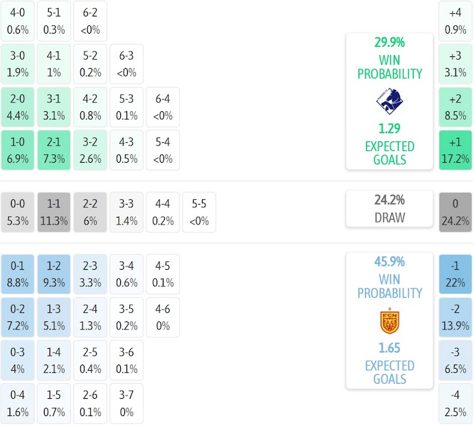Click the 24.2% DRAW summary box
Screen dimensions: 474x425
pyautogui.click(x=390, y=209)
